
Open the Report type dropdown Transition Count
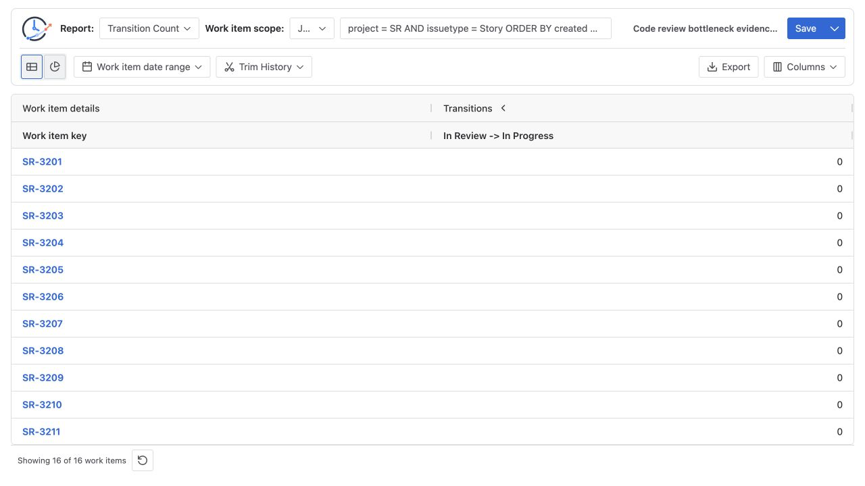(x=149, y=28)
